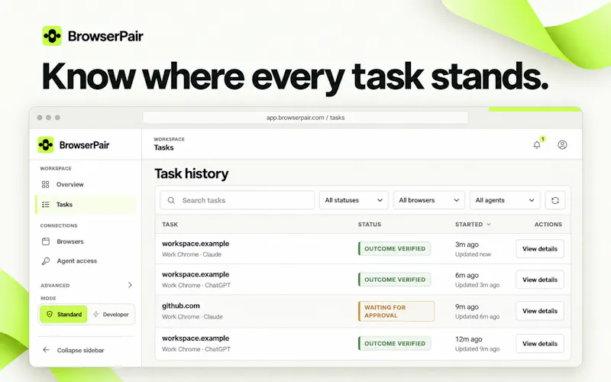Click the Agent access key icon
The height and width of the screenshot is (382, 611).
(46, 261)
